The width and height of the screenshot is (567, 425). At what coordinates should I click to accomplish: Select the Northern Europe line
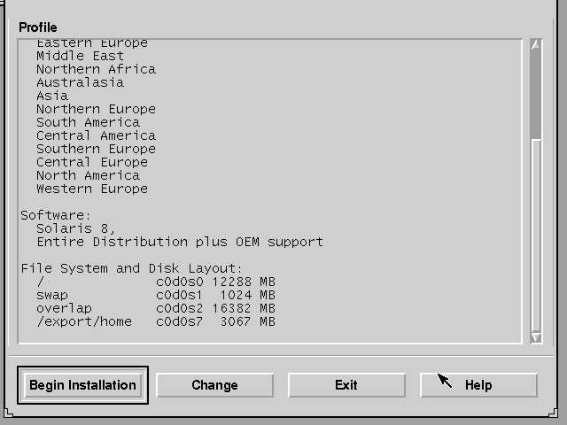pyautogui.click(x=97, y=109)
